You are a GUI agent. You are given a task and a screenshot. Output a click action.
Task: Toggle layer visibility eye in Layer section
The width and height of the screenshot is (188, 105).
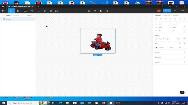point(184,39)
